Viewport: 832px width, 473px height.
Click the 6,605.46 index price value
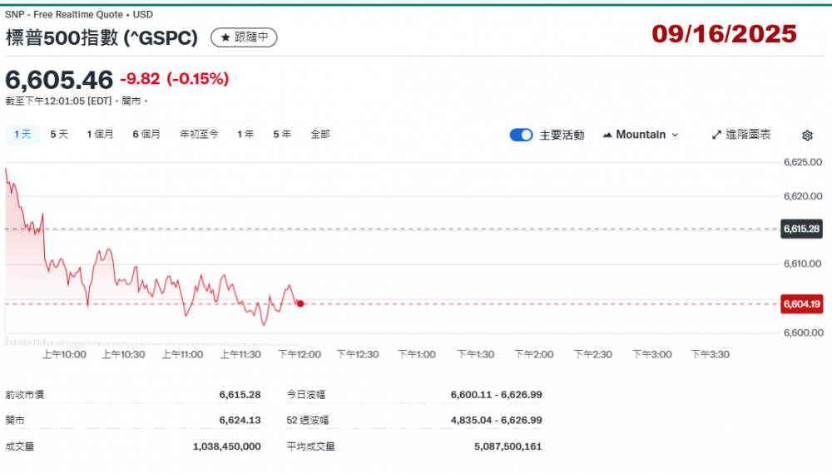(x=59, y=80)
